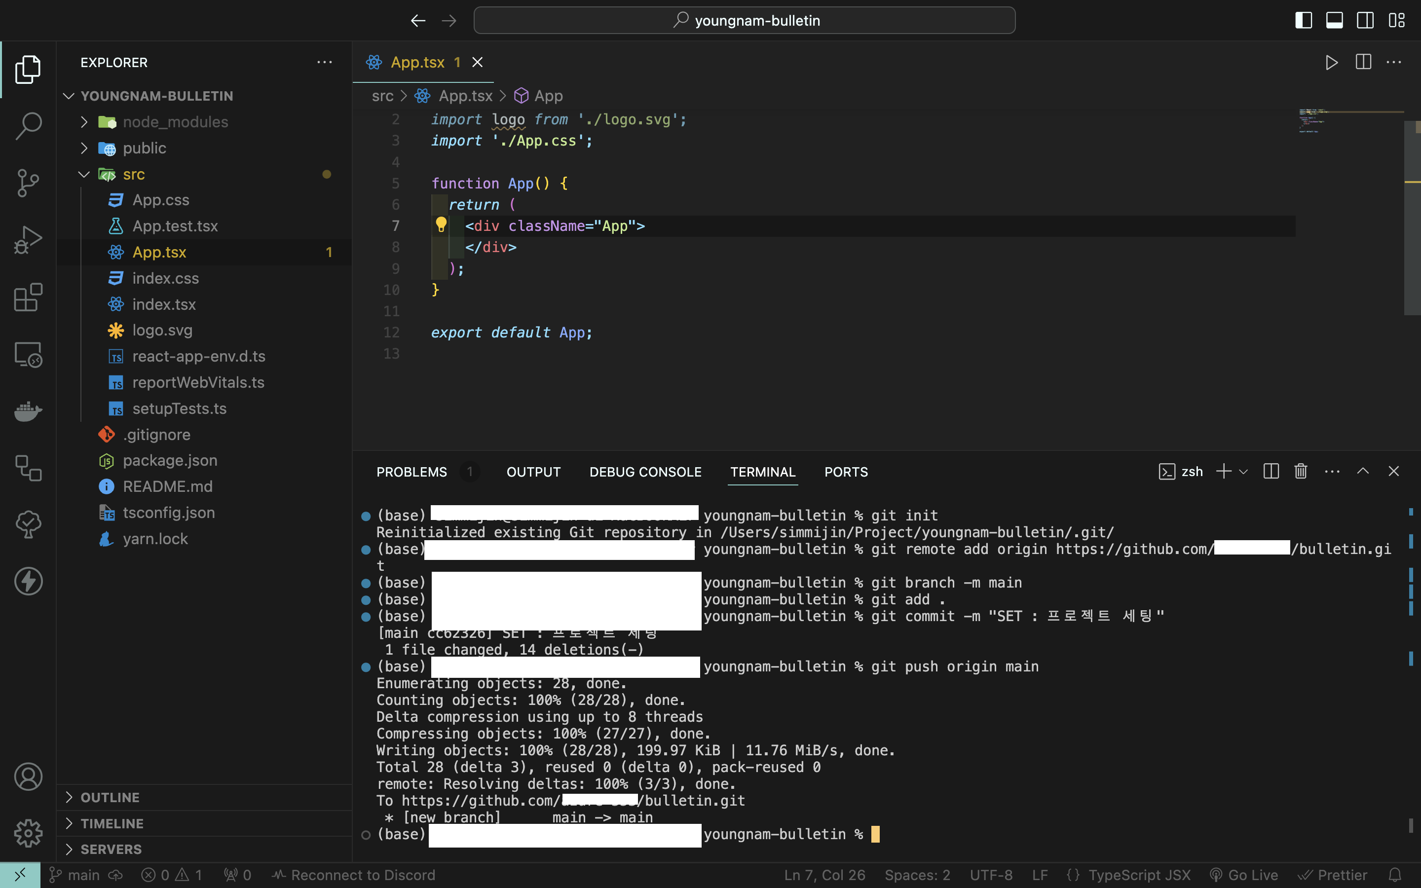Viewport: 1421px width, 888px height.
Task: Click Reconnect to Discord in status bar
Action: point(354,875)
